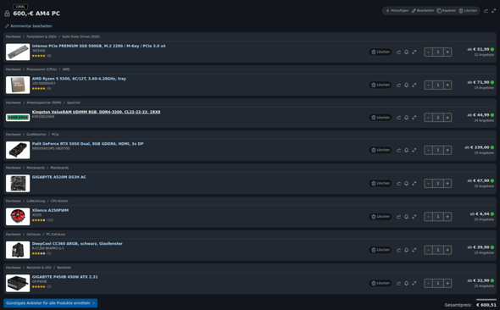The image size is (500, 310).
Task: Delete the Xilence A250PWM item via Löschen
Action: (381, 217)
